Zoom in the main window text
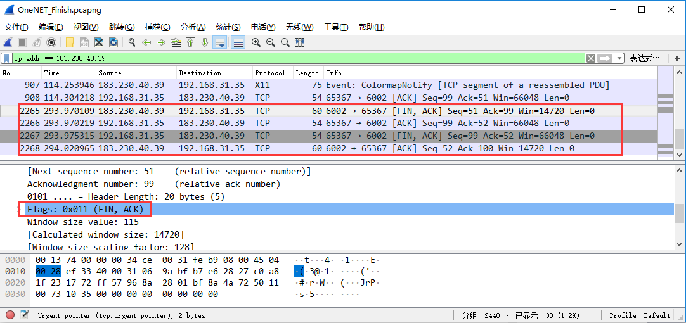The width and height of the screenshot is (686, 323). pyautogui.click(x=256, y=42)
